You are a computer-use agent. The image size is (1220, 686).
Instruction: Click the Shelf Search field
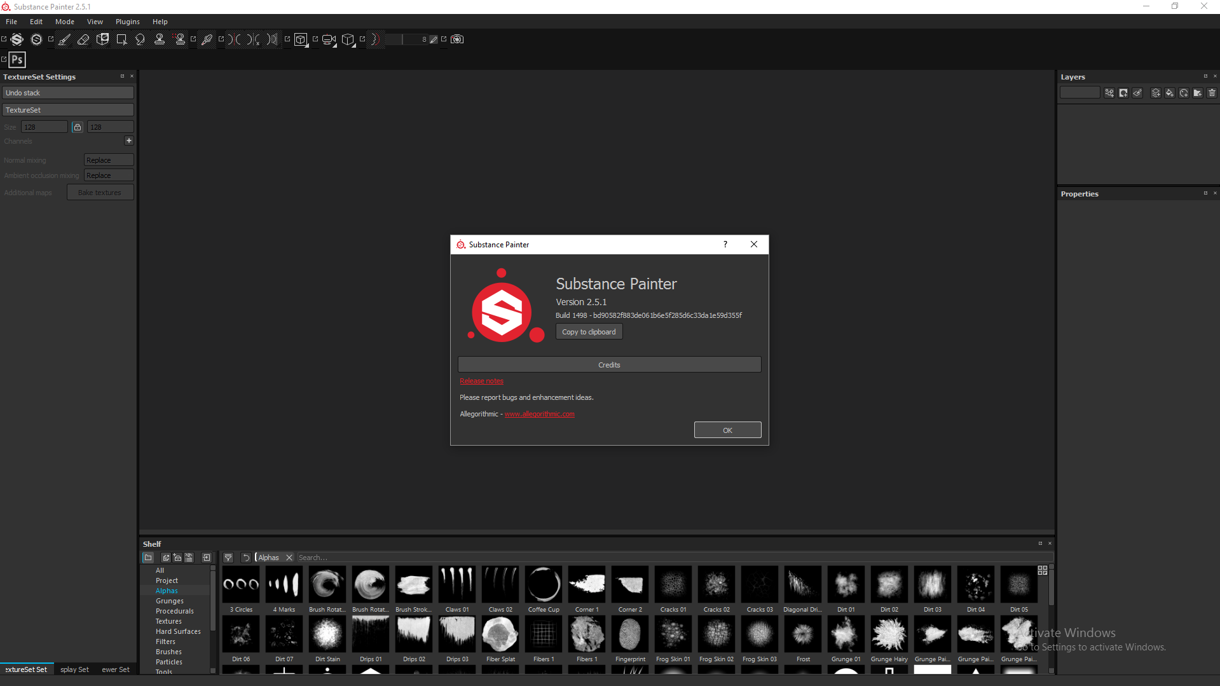(674, 558)
